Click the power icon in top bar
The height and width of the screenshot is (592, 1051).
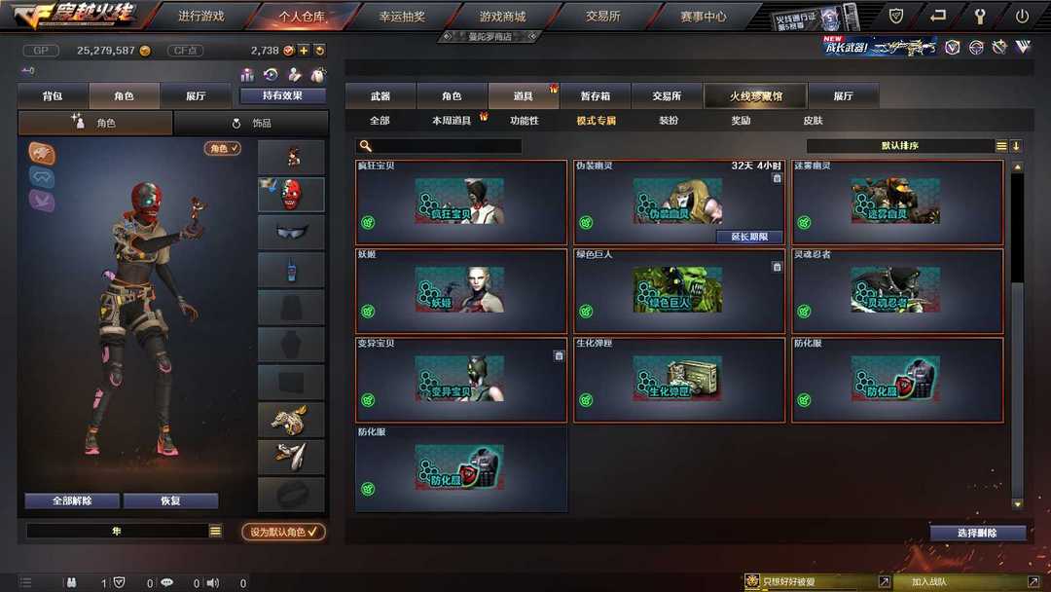1022,17
